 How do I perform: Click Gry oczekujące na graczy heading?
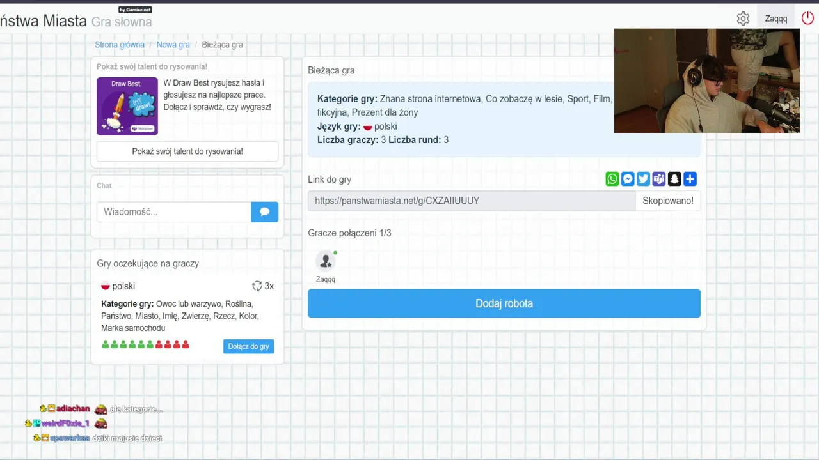point(148,263)
